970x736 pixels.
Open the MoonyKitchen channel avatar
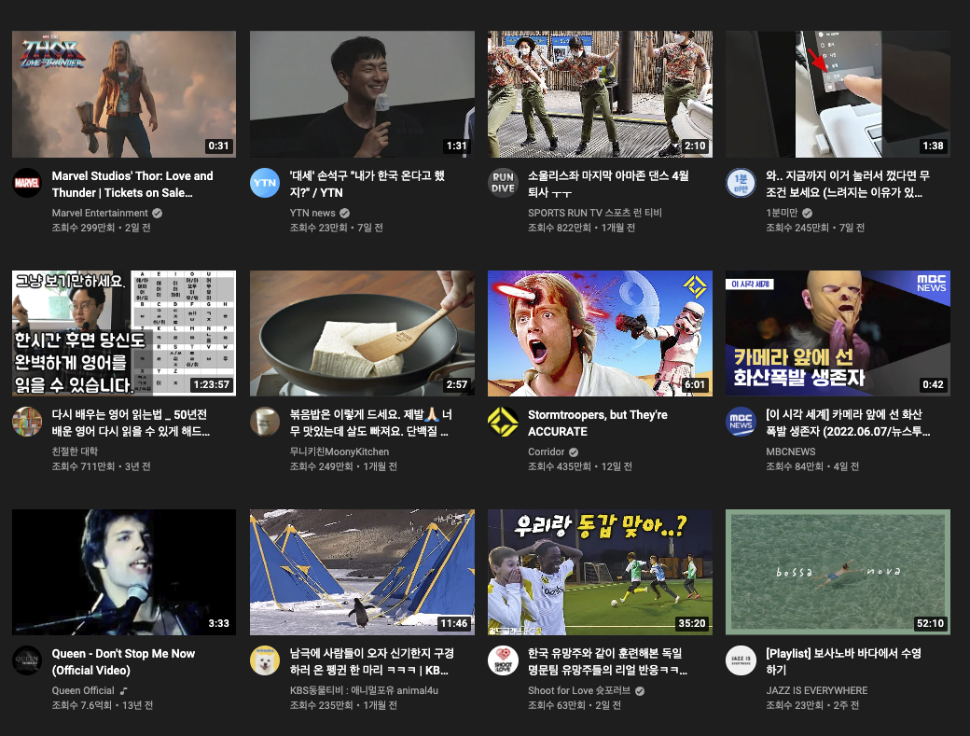265,422
